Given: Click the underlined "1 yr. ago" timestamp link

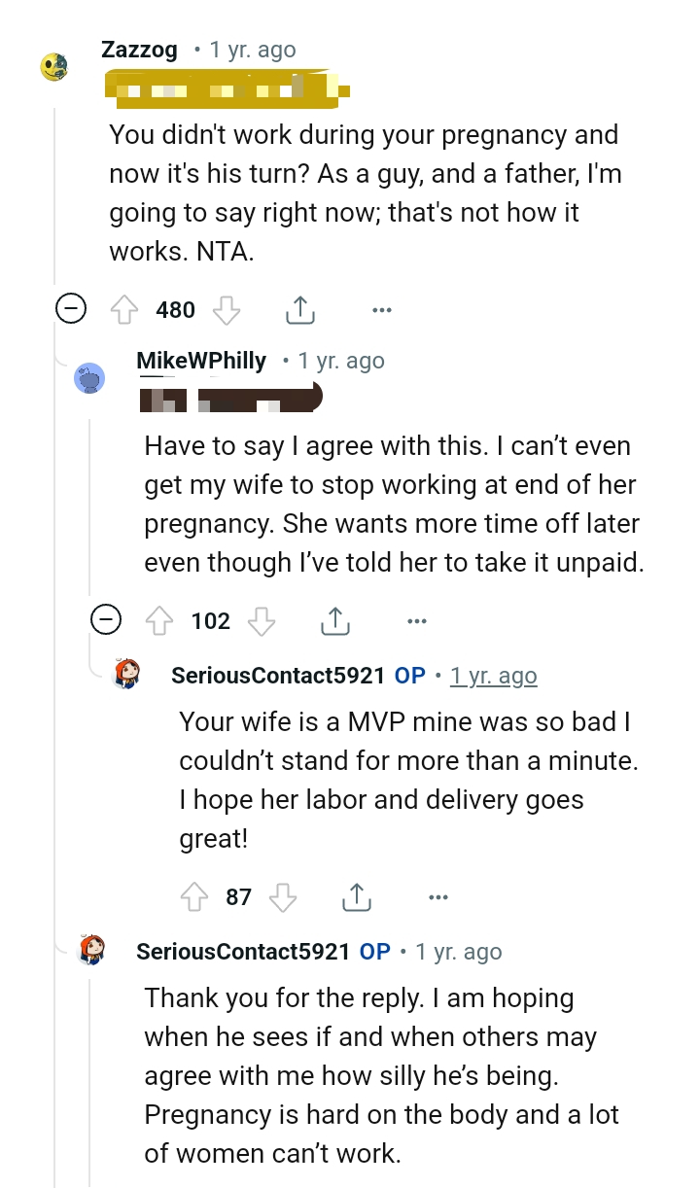Looking at the screenshot, I should [x=494, y=675].
